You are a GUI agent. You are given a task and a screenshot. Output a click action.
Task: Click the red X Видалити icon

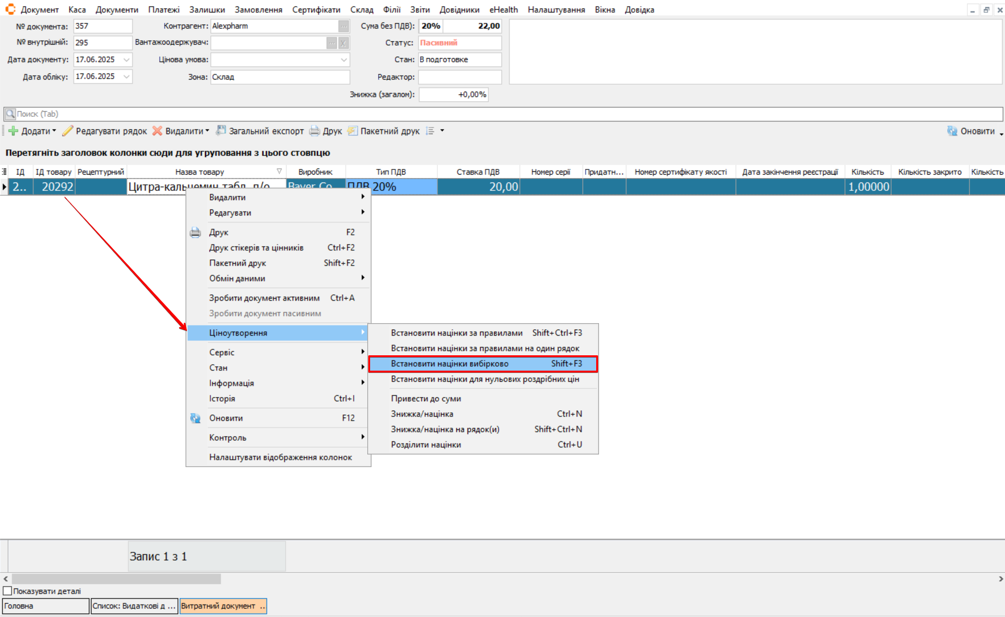(x=158, y=131)
